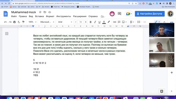Click the add-ons plus in side panel
This screenshot has width=176, height=99.
click(x=172, y=73)
